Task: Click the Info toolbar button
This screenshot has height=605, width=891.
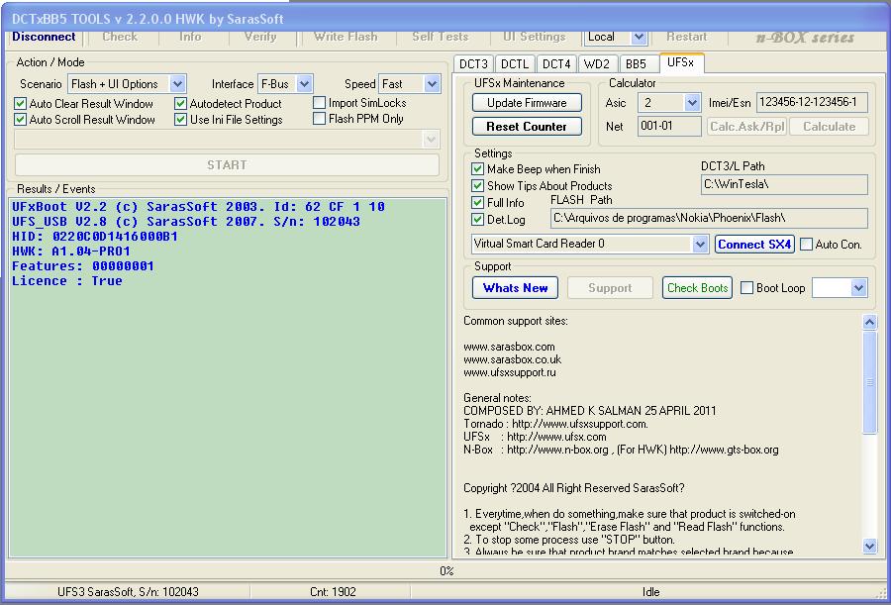Action: click(190, 37)
